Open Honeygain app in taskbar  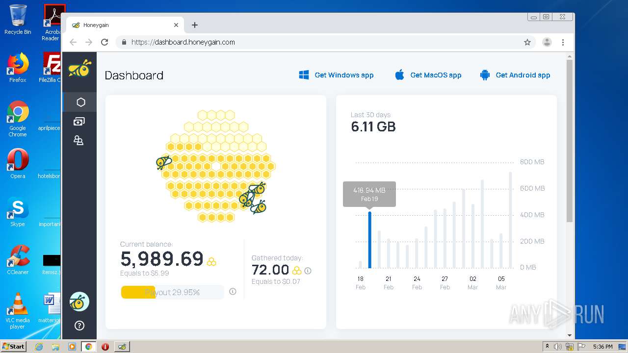(x=122, y=347)
